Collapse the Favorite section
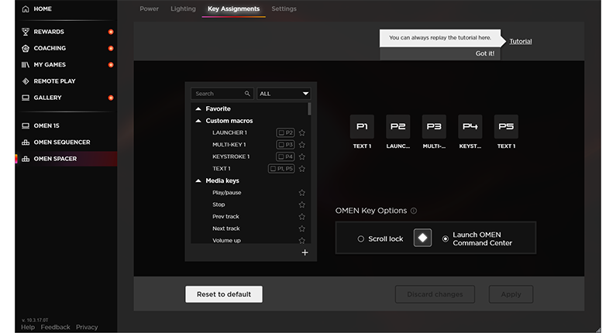This screenshot has height=333, width=616. click(x=198, y=108)
